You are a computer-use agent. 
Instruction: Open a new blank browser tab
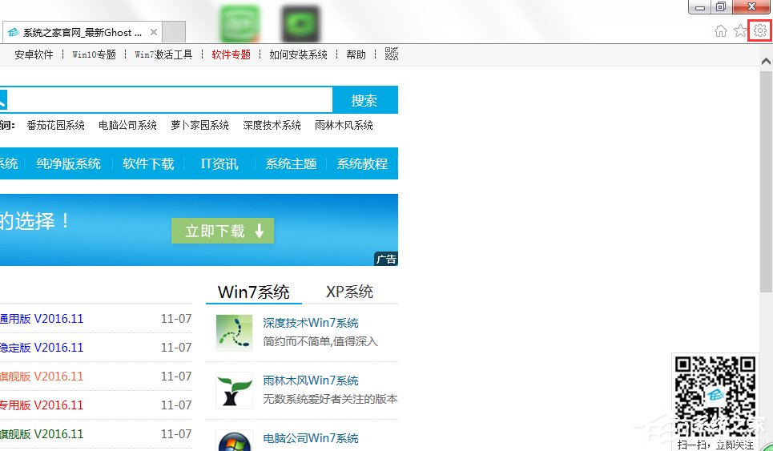174,32
